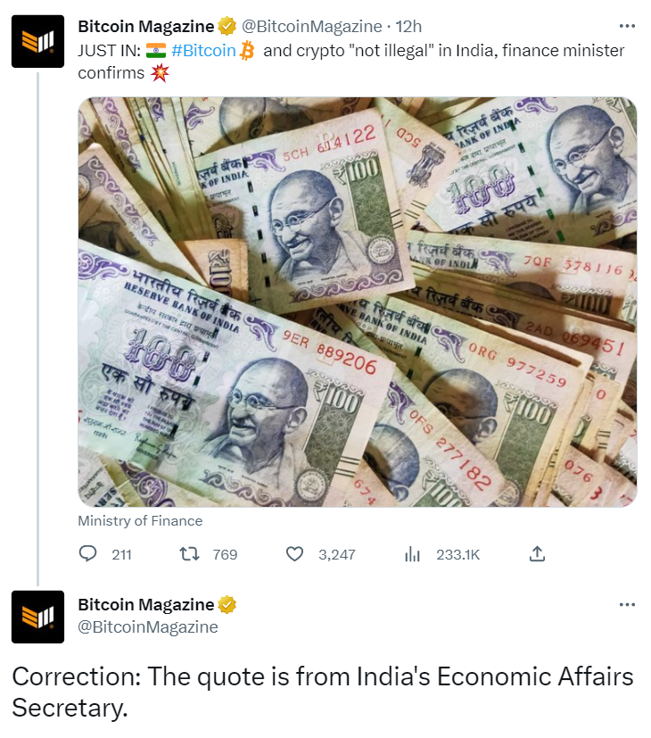The height and width of the screenshot is (738, 651).
Task: Click verified badge on the correction tweet
Action: tap(227, 604)
